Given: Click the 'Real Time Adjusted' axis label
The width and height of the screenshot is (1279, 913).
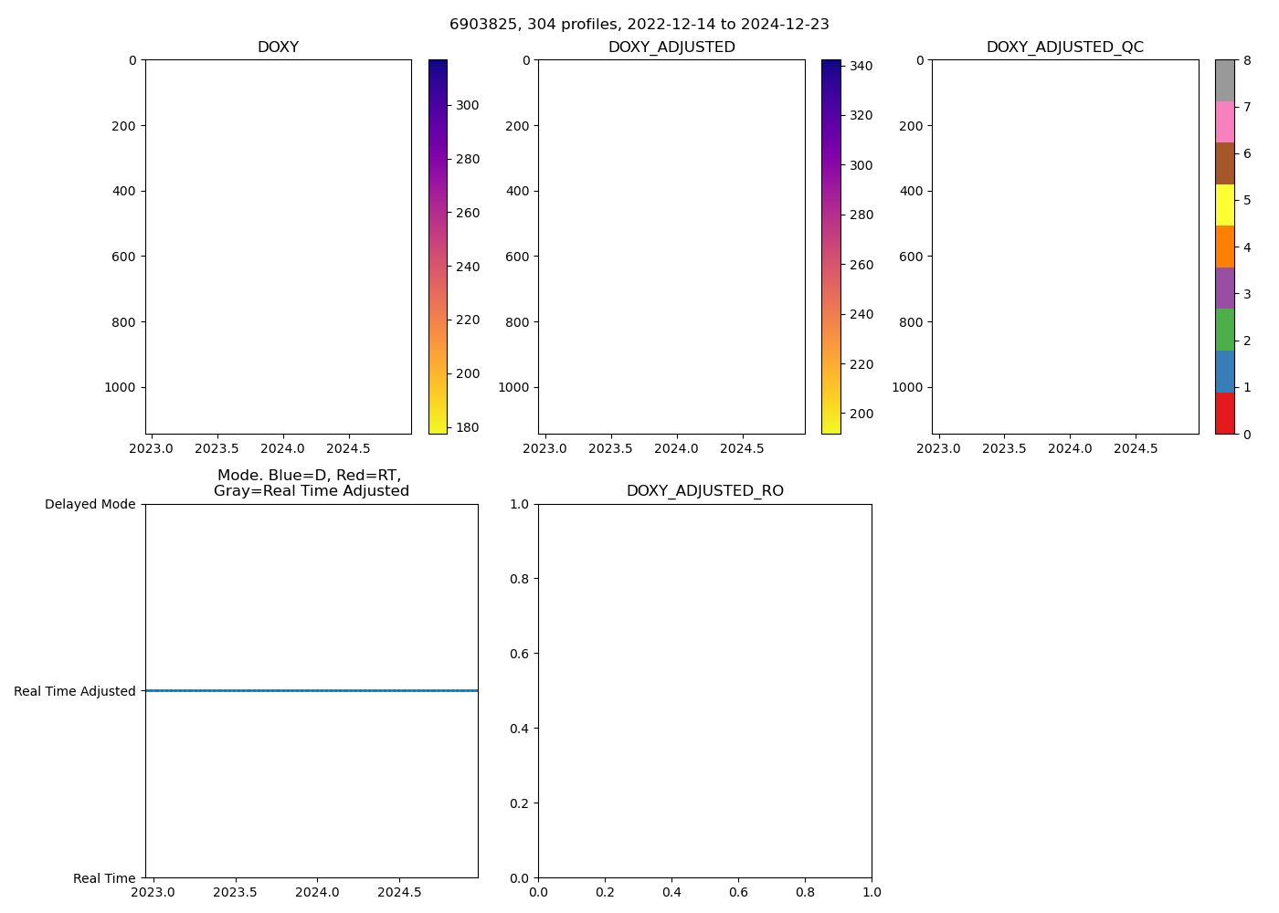Looking at the screenshot, I should 75,691.
